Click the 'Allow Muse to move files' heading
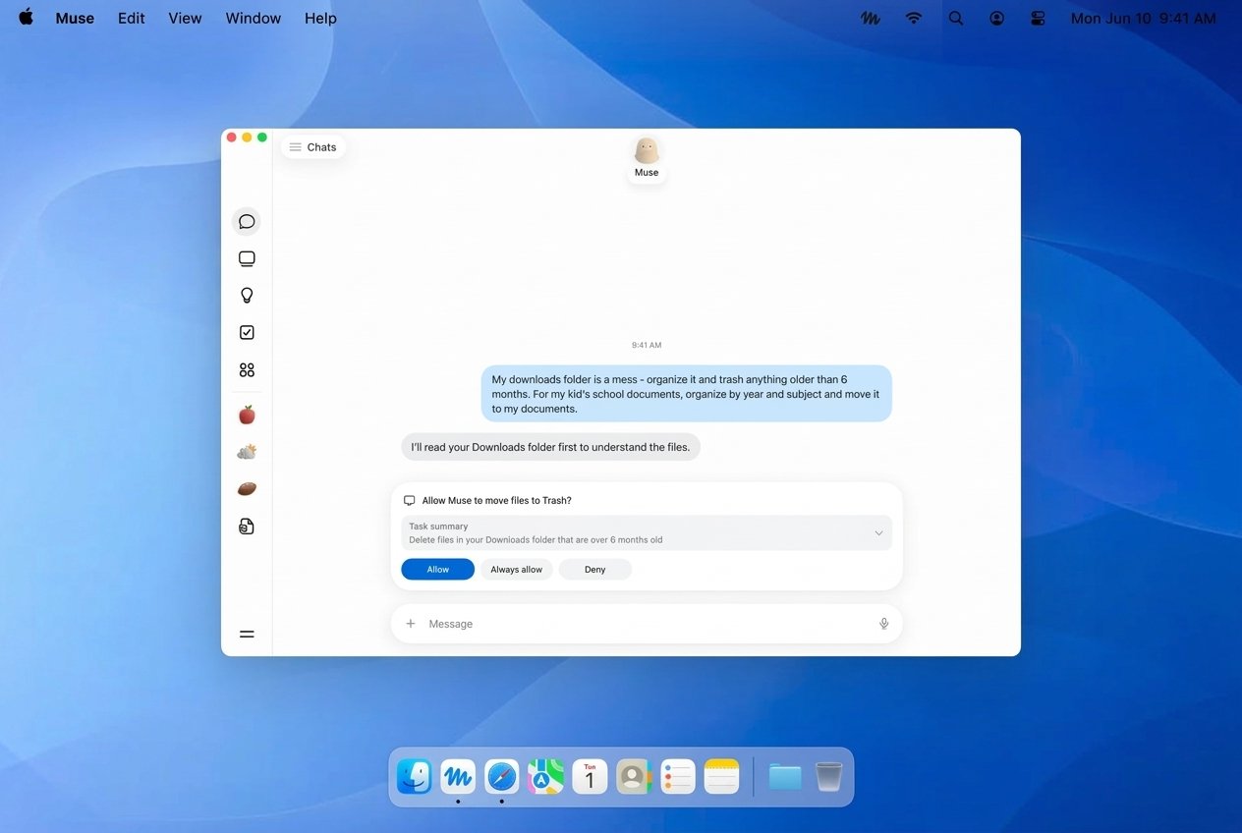 (x=497, y=501)
